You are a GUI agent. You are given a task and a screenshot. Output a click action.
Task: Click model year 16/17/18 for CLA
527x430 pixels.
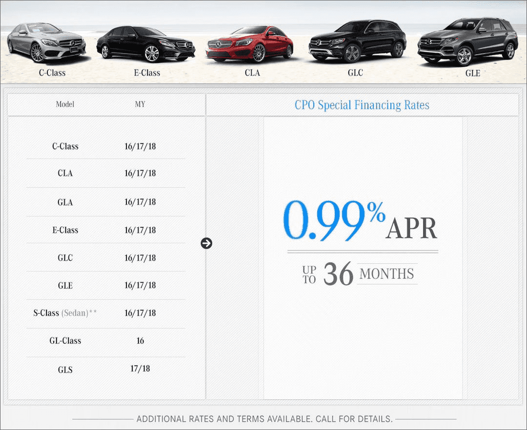pos(140,173)
